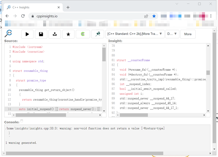The width and height of the screenshot is (218, 157).
Task: Click the black star toolbar button
Action: coord(68,34)
